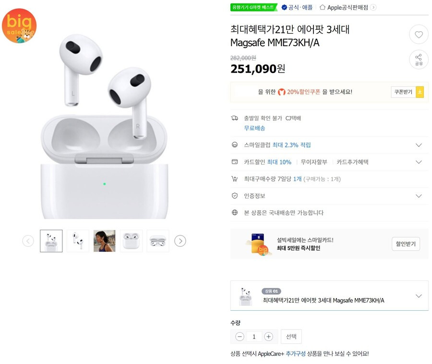The width and height of the screenshot is (432, 364).
Task: Expand the Smile Club 2.3% rewards row
Action: click(329, 145)
